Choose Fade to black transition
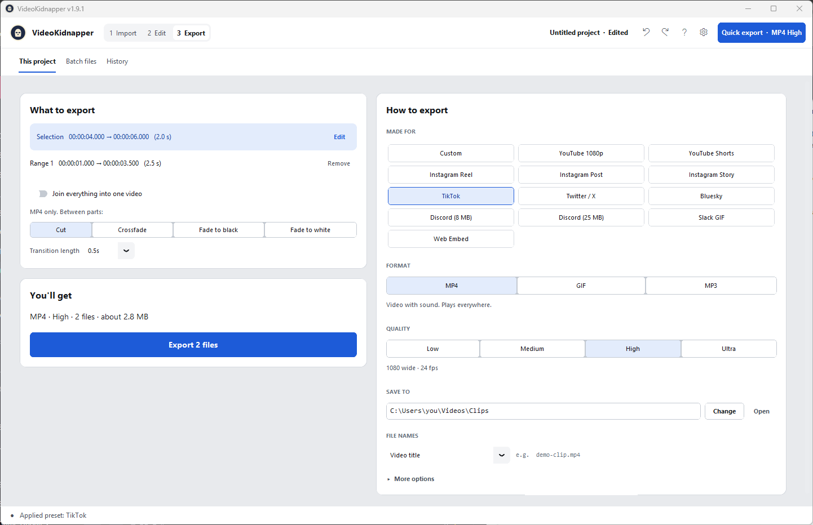Screen dimensions: 813x525 219,230
